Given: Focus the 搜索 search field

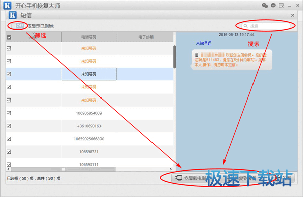Looking at the screenshot, I should click(x=266, y=26).
